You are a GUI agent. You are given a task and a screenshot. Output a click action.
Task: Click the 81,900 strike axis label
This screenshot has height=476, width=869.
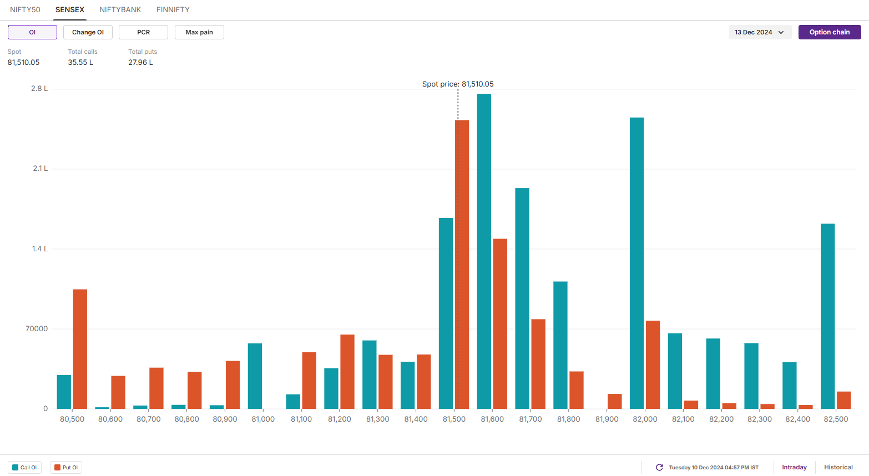point(607,419)
